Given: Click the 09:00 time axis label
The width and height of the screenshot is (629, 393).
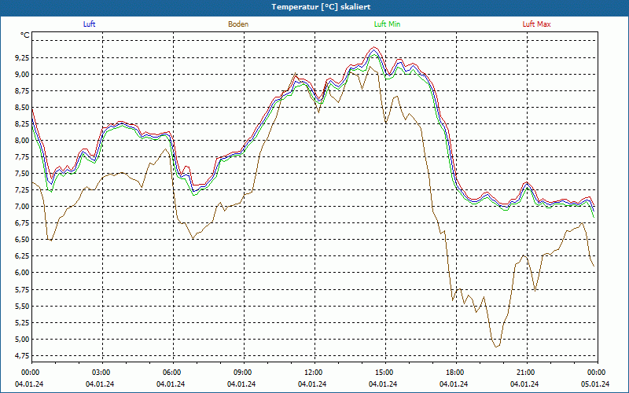Looking at the screenshot, I should point(243,373).
